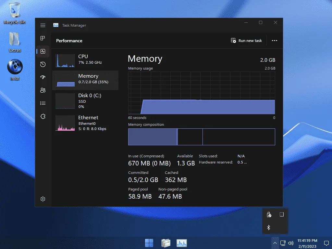Click the free segment of memory composition
332x249 pixels.
(x=239, y=137)
